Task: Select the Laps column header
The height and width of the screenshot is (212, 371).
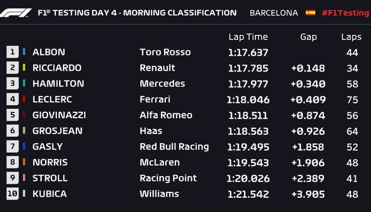Action: click(x=351, y=37)
